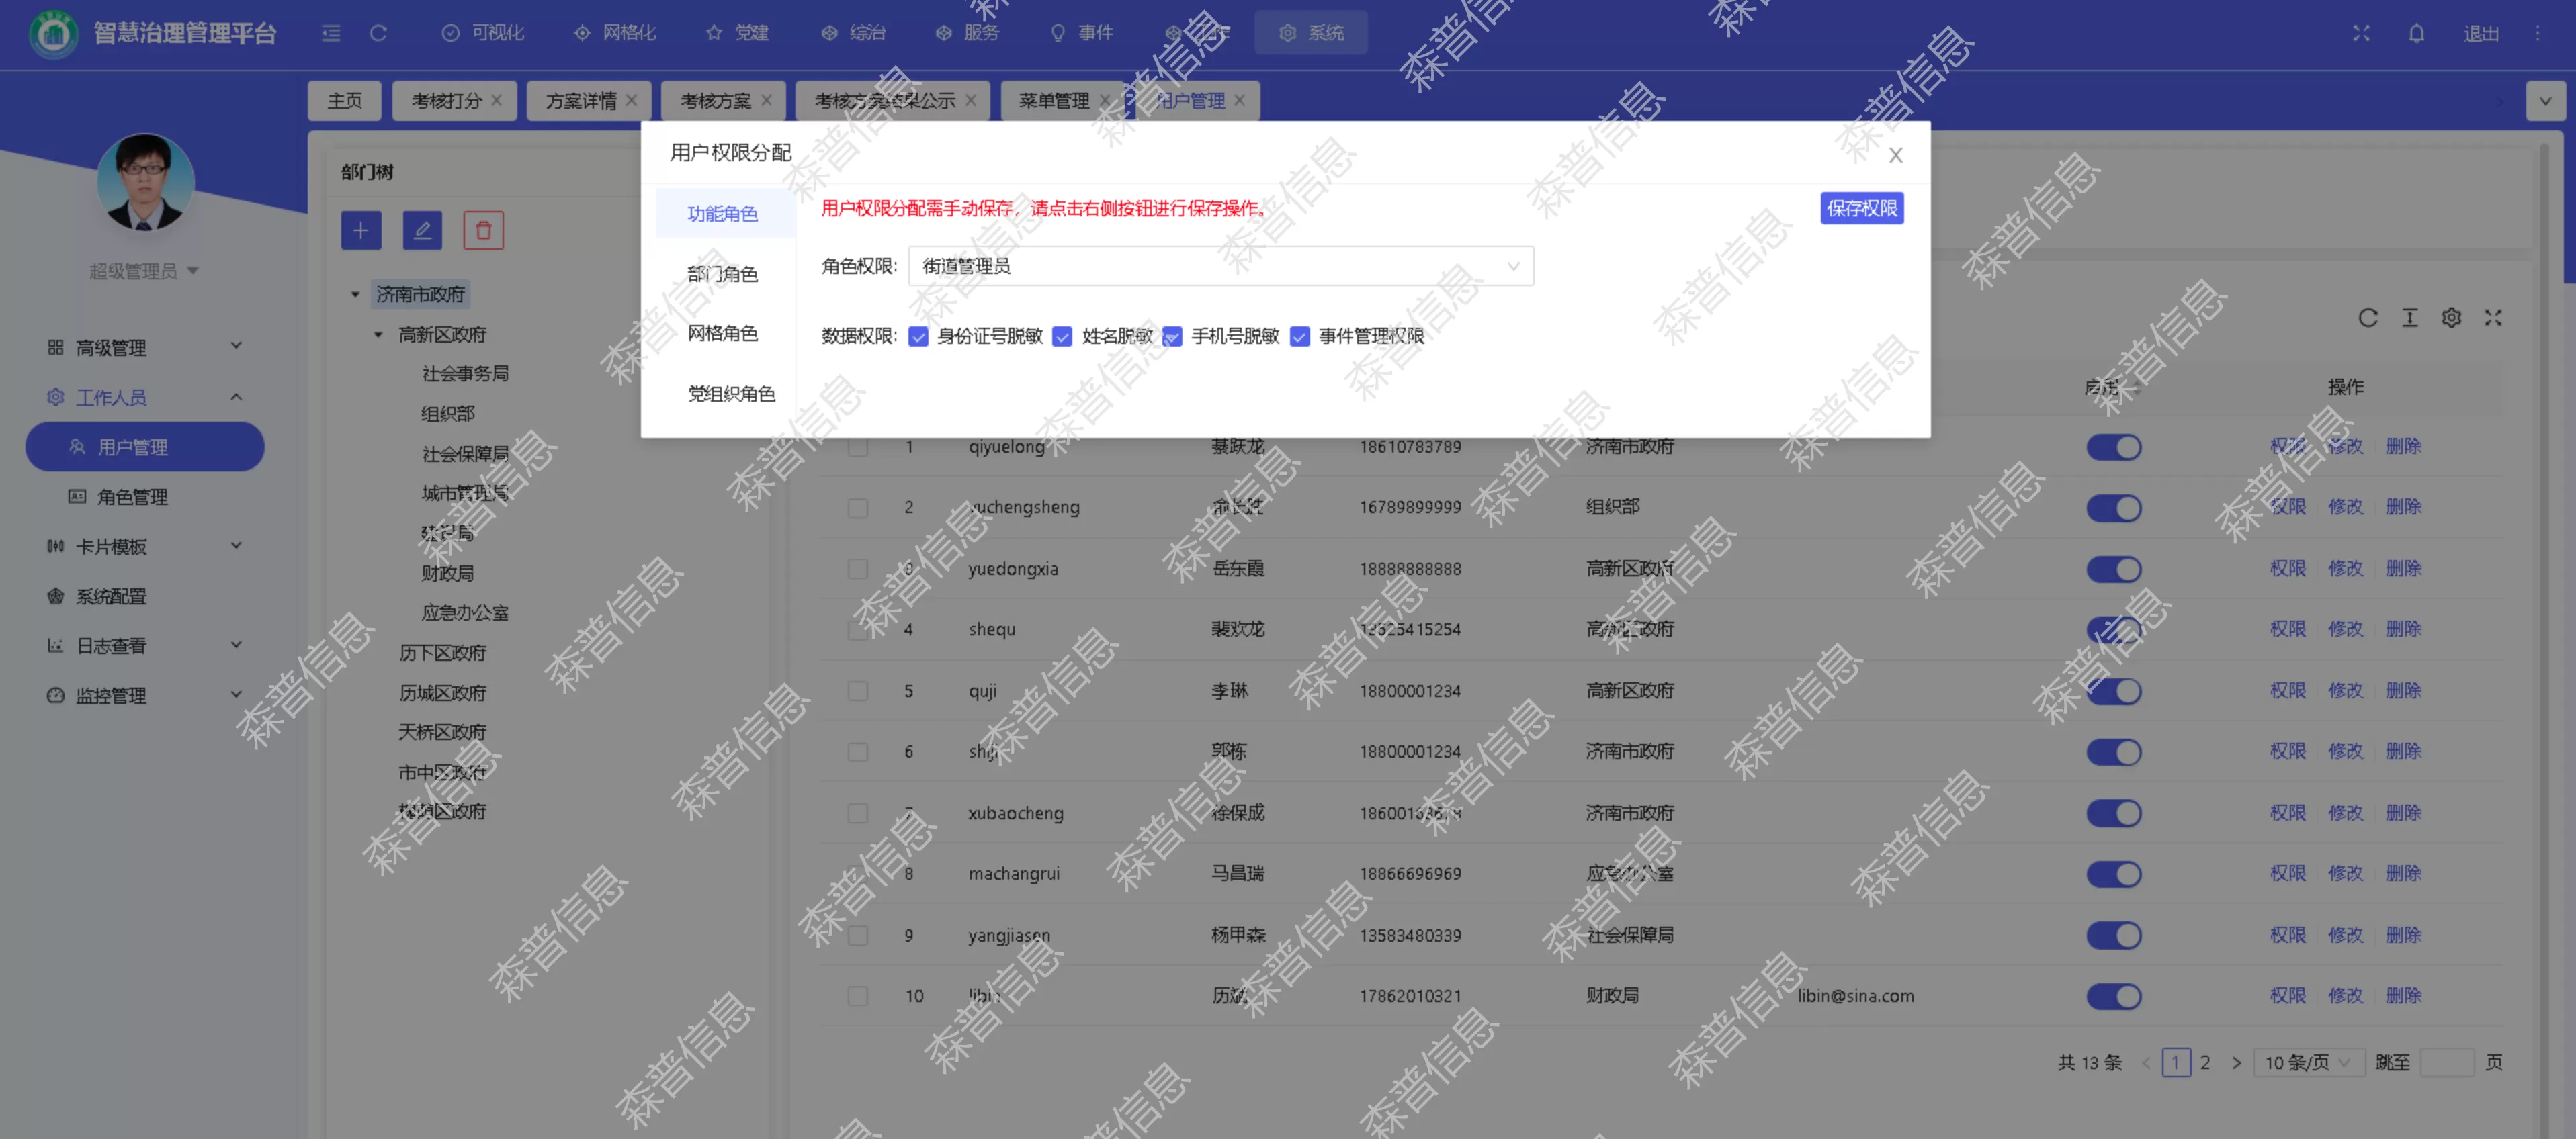Image resolution: width=2576 pixels, height=1139 pixels.
Task: Go to next page arrow in pagination
Action: [2236, 1063]
